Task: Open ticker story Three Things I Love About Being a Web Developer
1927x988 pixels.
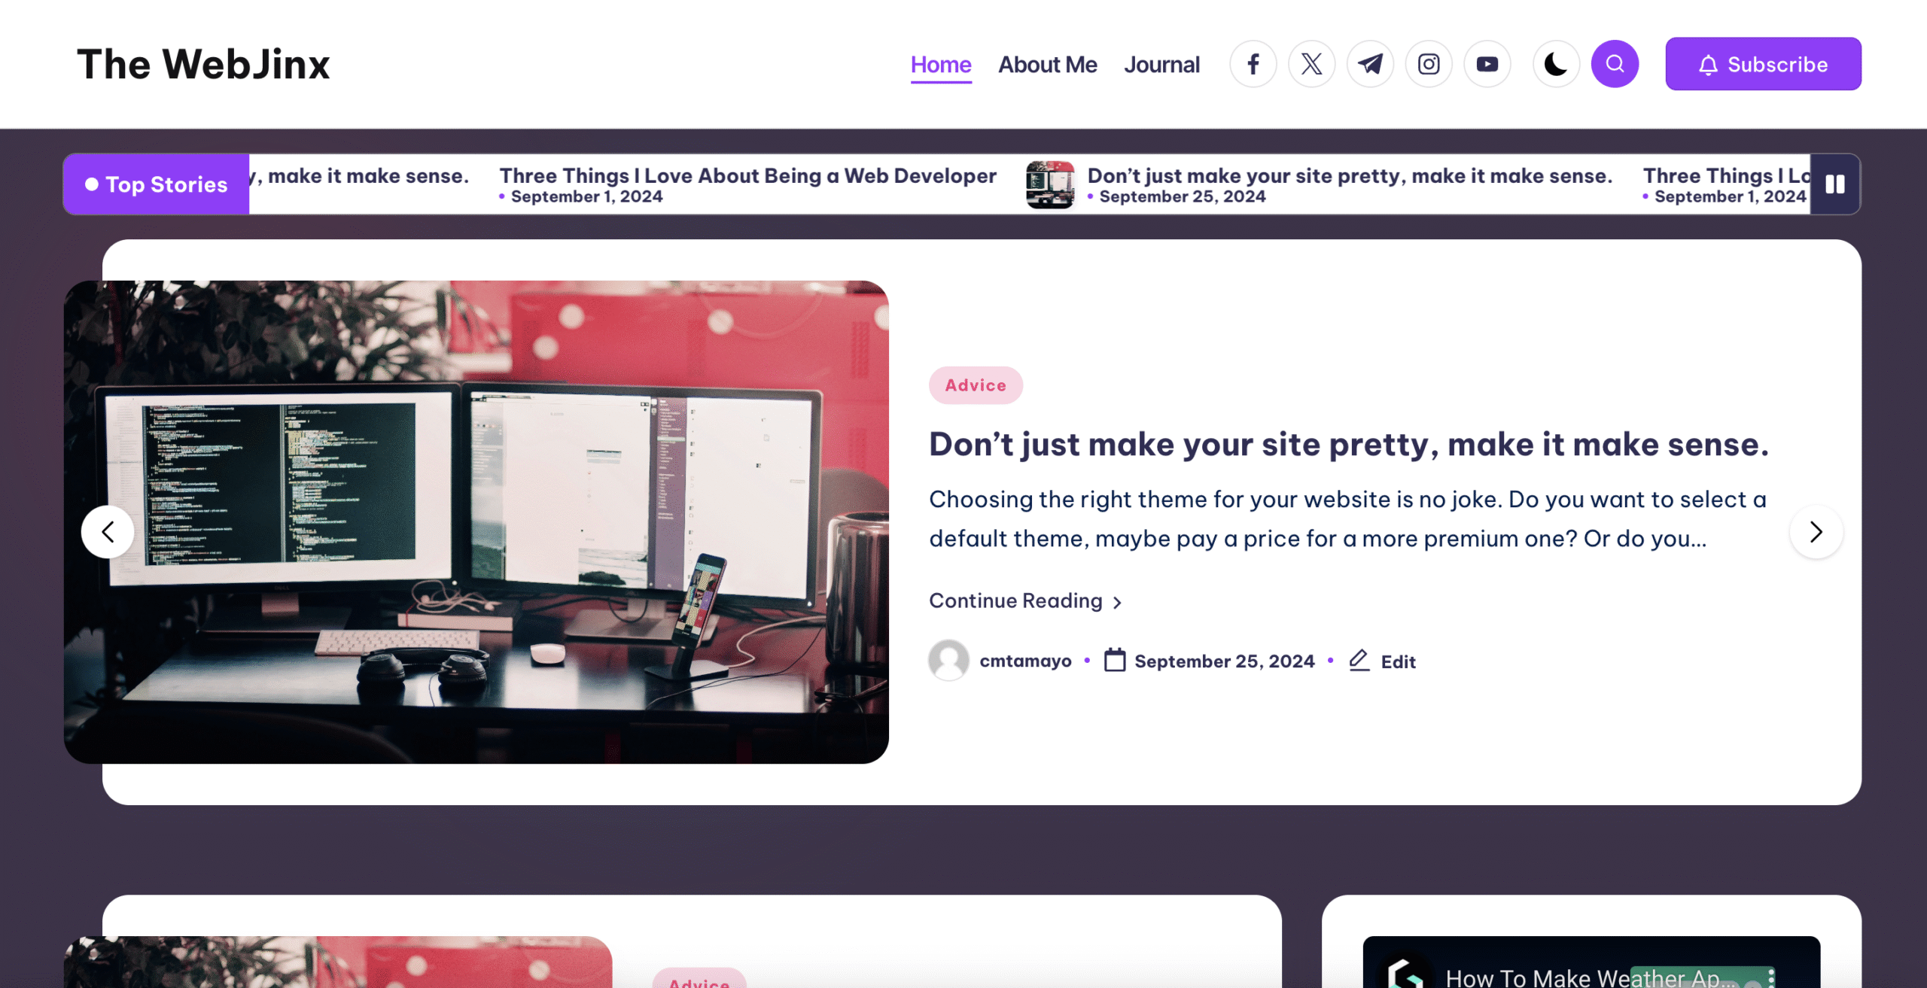Action: [747, 175]
